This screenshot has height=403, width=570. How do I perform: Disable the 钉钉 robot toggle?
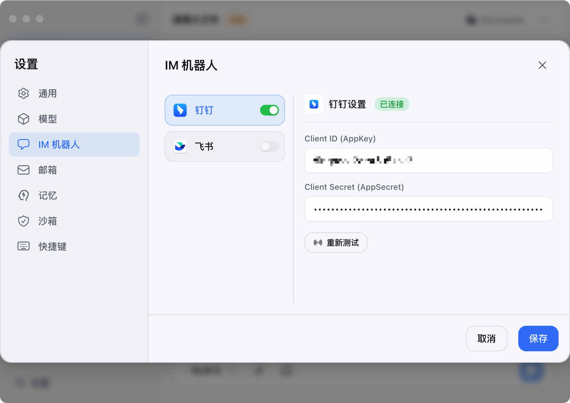pyautogui.click(x=269, y=110)
